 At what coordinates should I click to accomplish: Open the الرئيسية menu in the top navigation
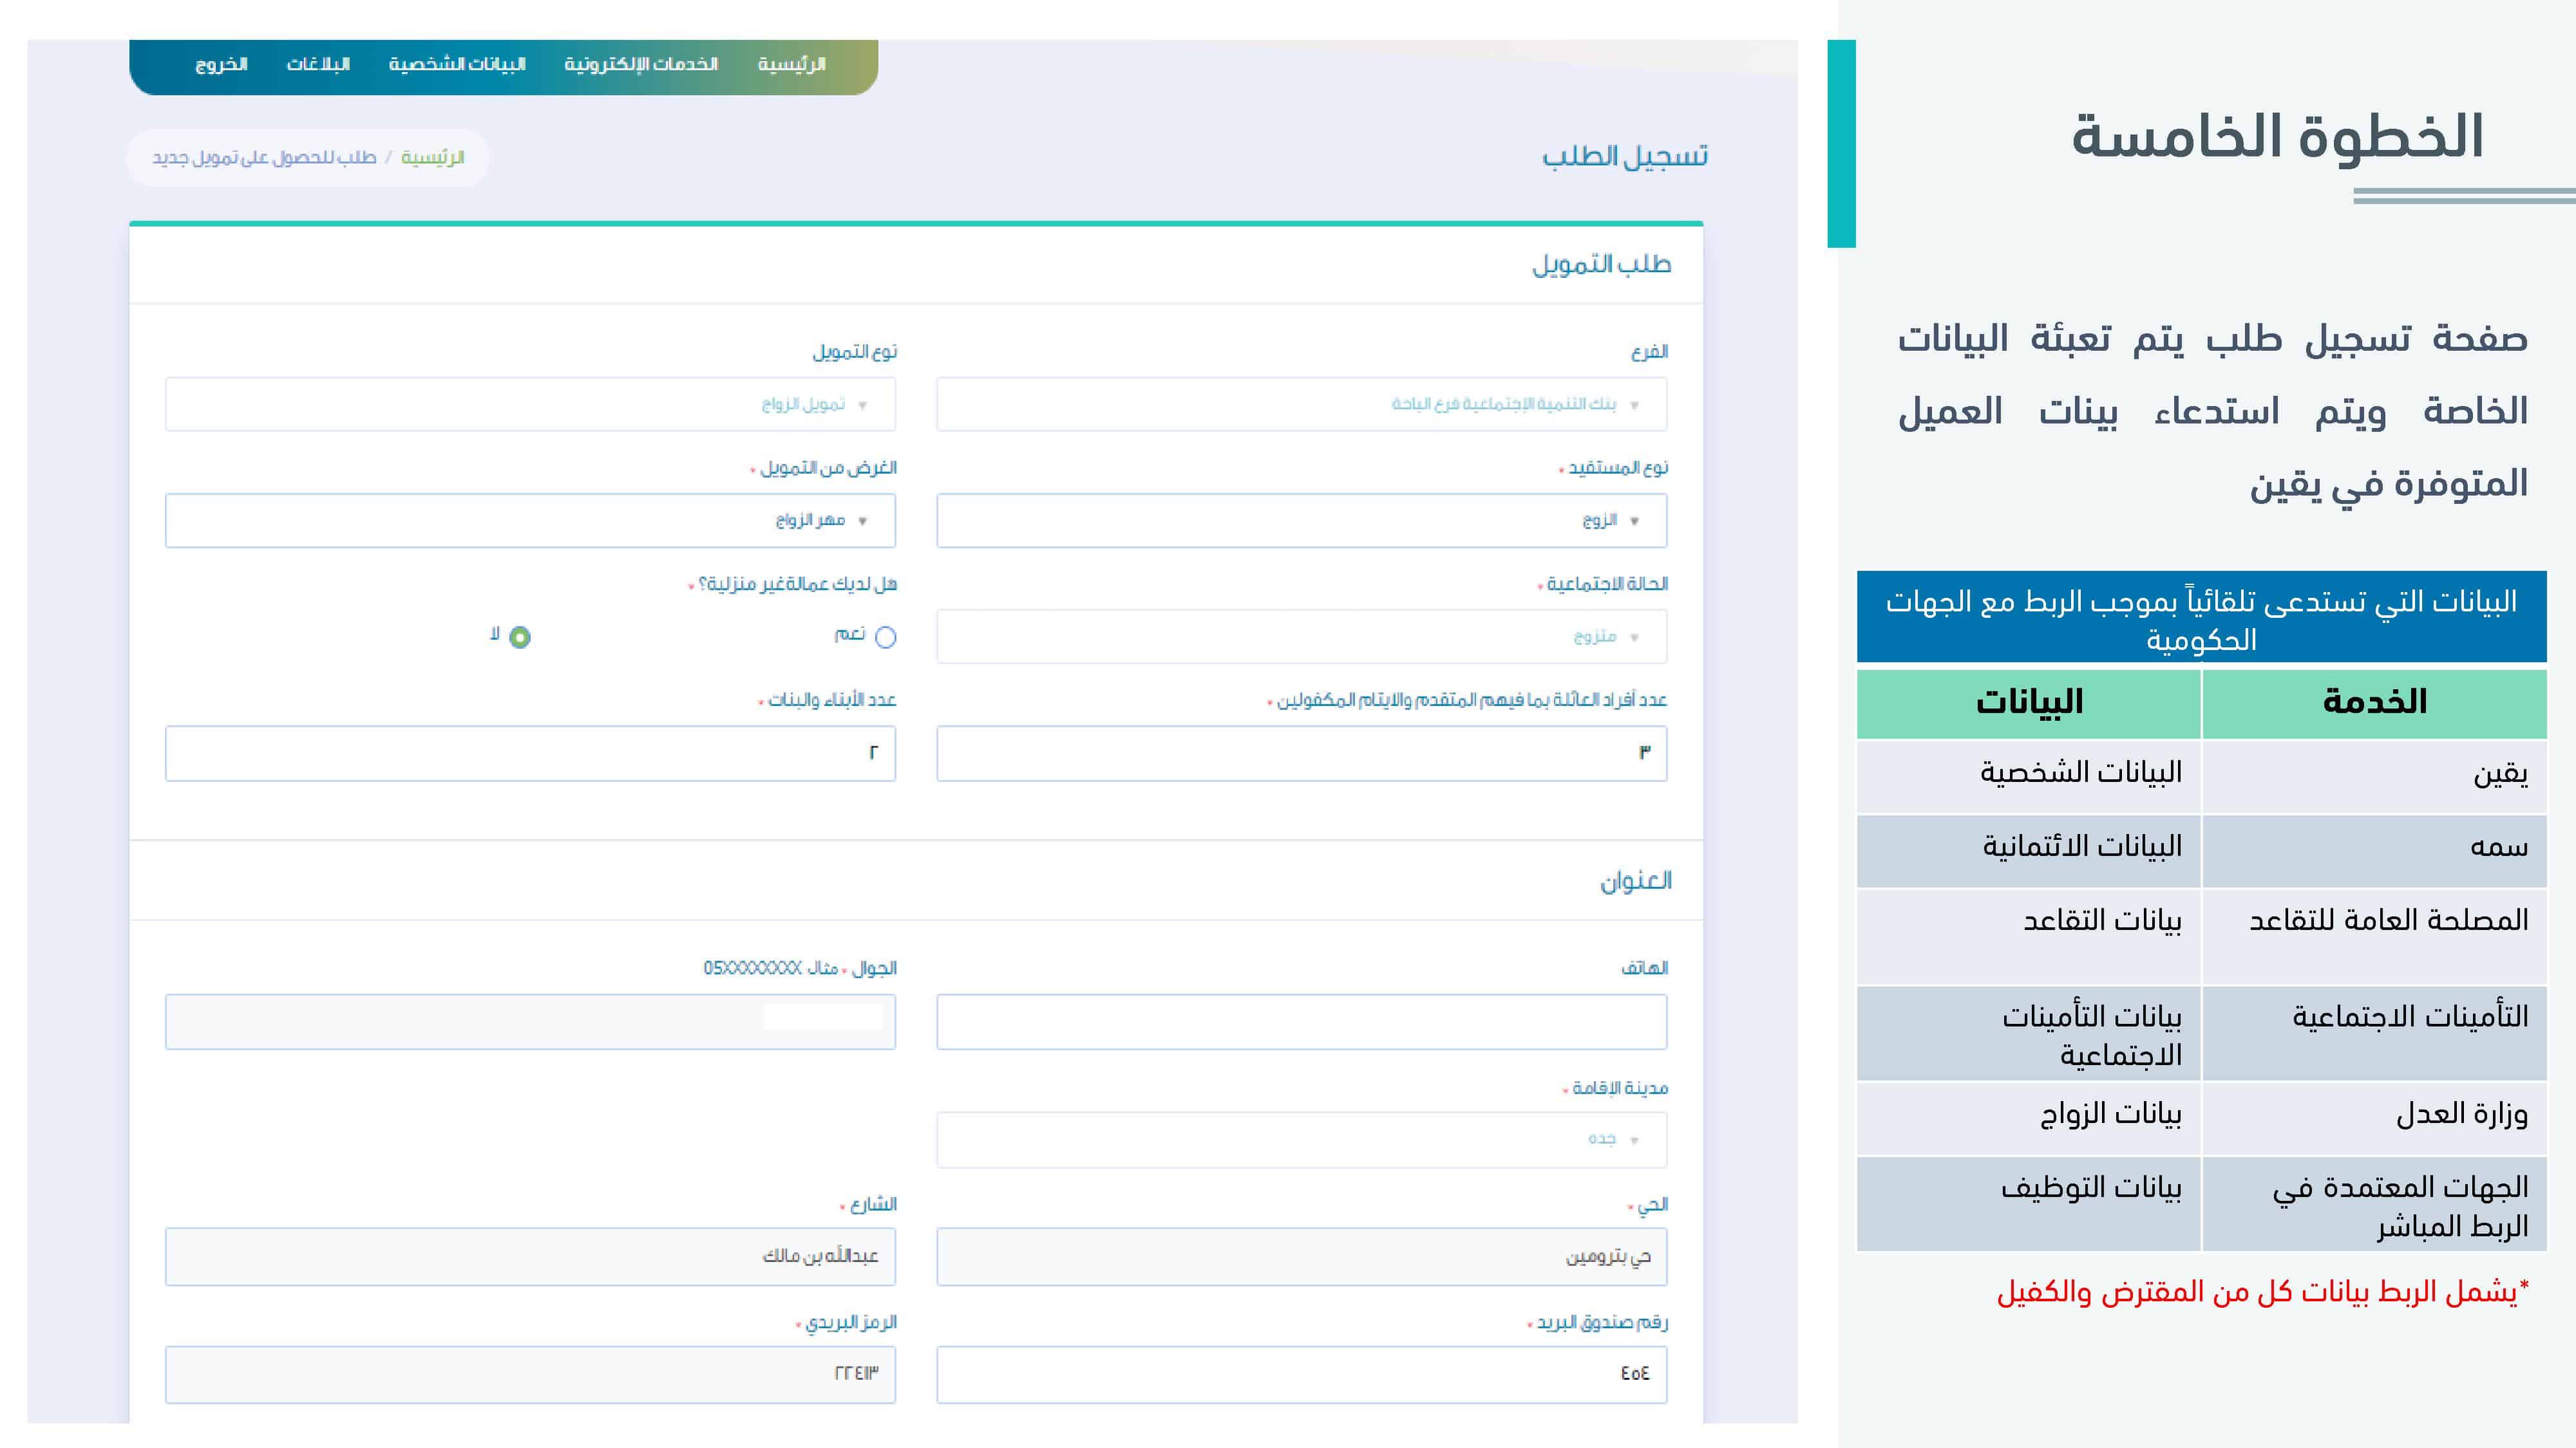pos(791,64)
